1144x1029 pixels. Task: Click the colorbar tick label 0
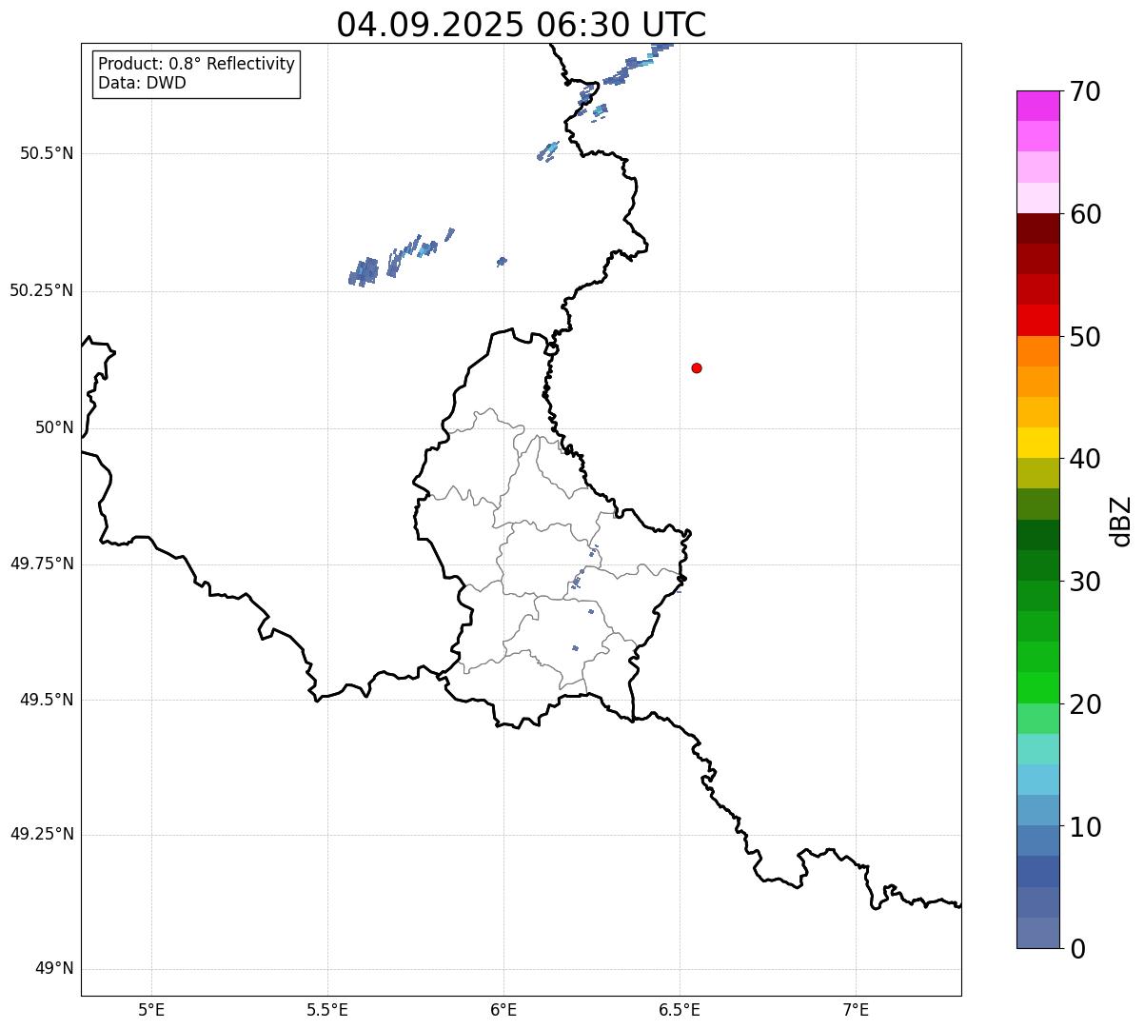pos(1077,949)
